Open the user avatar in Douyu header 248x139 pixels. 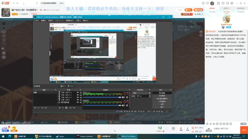tap(212, 3)
